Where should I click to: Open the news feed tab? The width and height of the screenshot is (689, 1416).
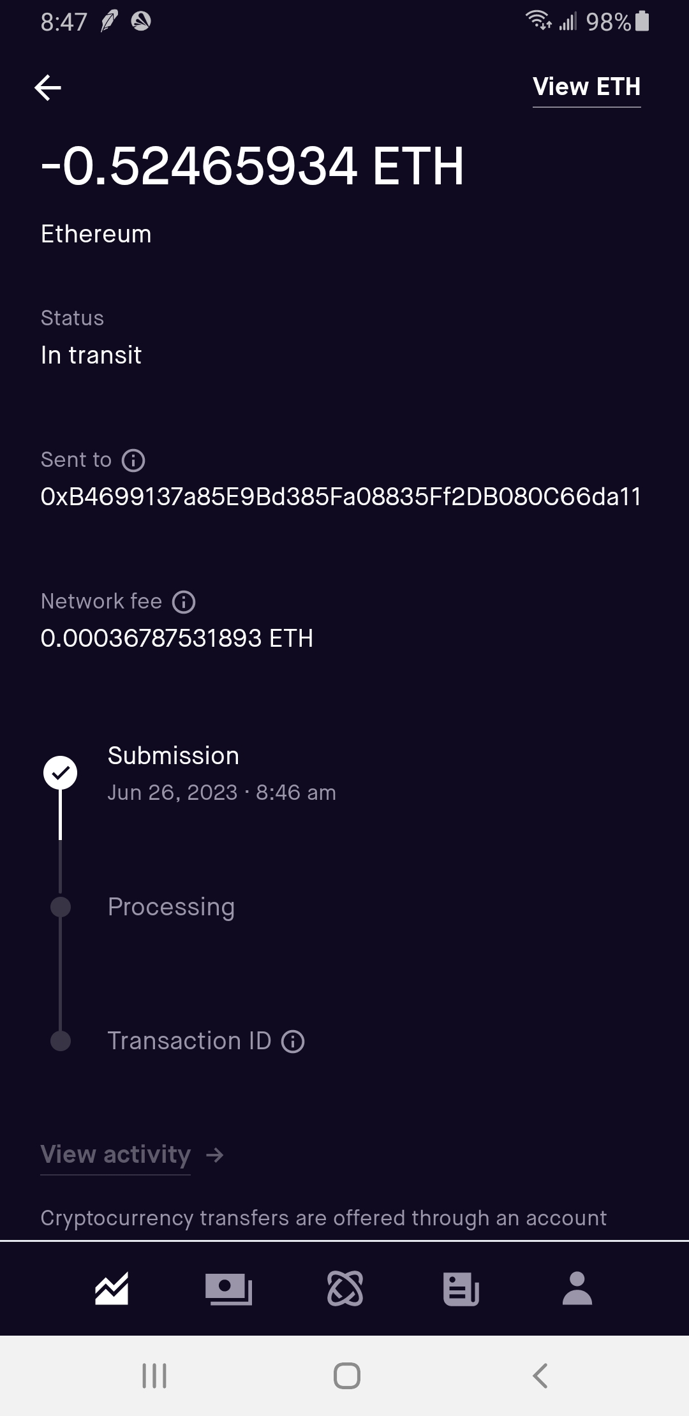coord(461,1288)
